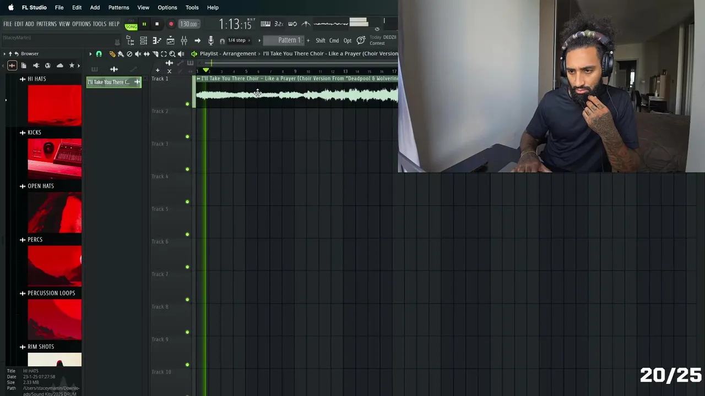Adjust the 130.000 tempo field
Screen dimensions: 705x396
click(188, 24)
